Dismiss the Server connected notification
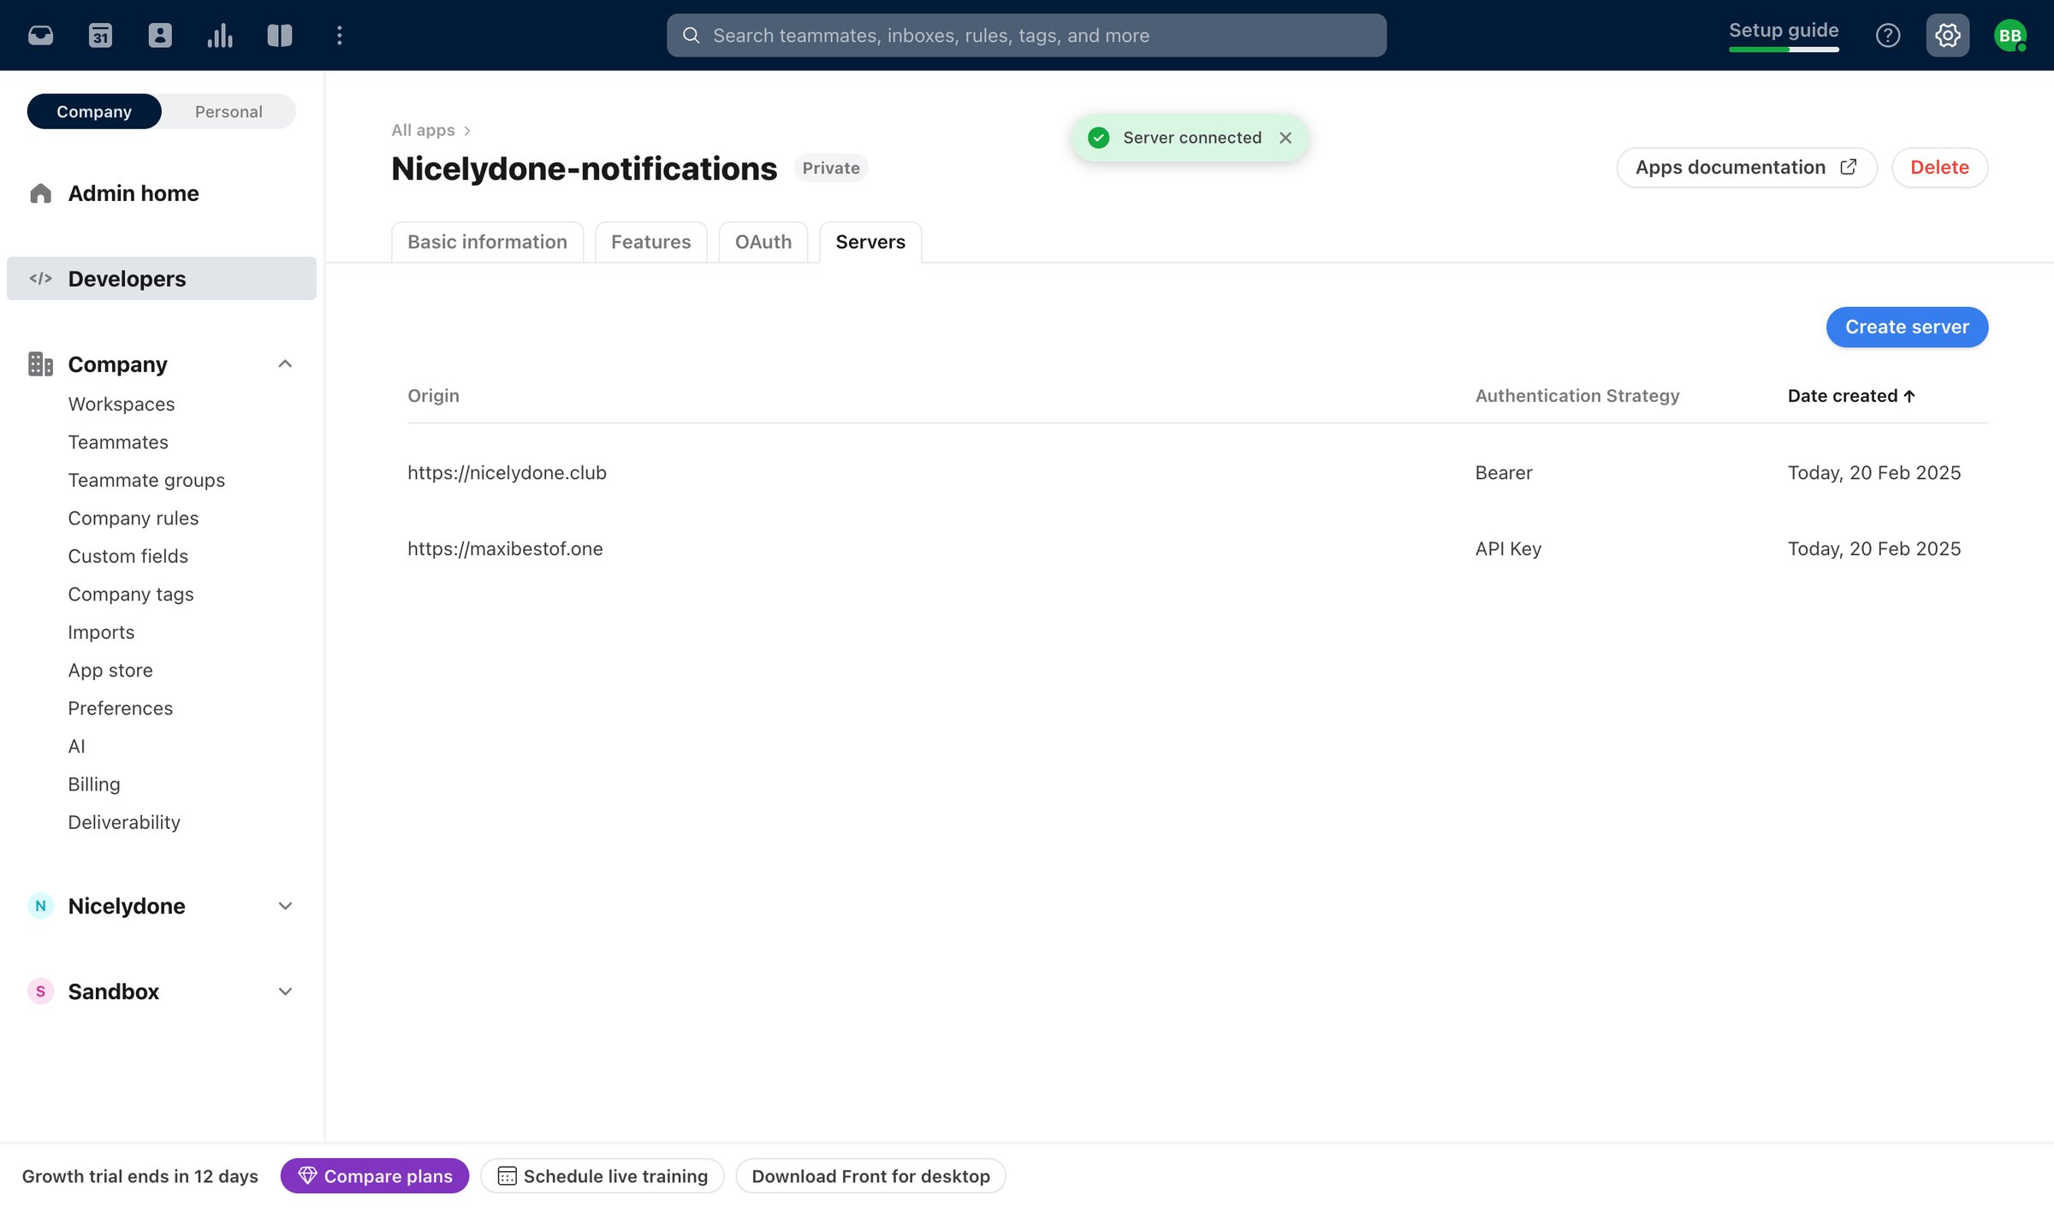This screenshot has width=2054, height=1207. coord(1285,138)
